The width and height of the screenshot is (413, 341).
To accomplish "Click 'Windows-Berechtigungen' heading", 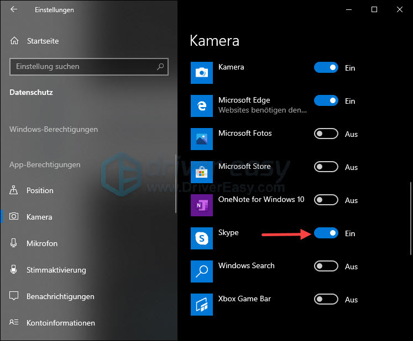I will [x=54, y=129].
